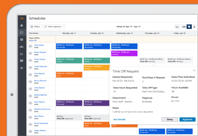Open the team/people sidebar icon

click(x=22, y=47)
